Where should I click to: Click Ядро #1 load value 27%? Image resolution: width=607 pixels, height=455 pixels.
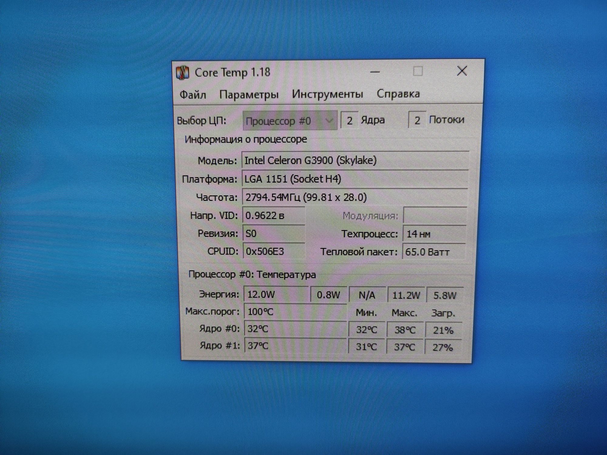[443, 347]
